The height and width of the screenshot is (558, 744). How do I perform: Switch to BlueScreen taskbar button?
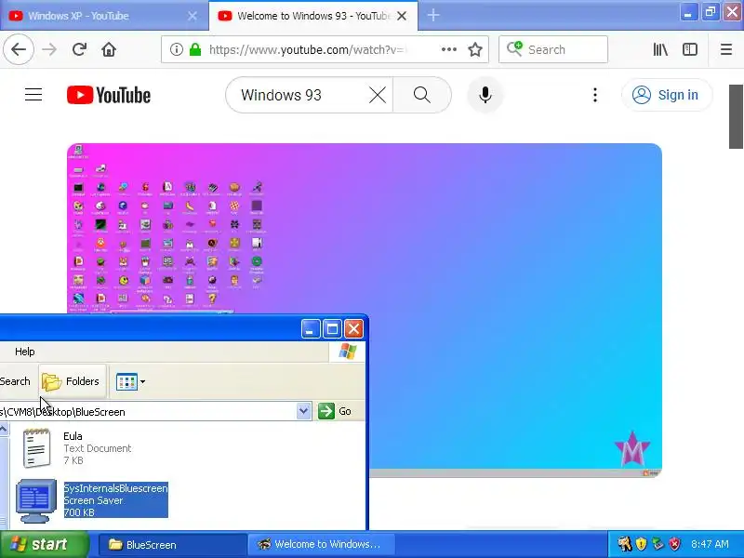173,545
